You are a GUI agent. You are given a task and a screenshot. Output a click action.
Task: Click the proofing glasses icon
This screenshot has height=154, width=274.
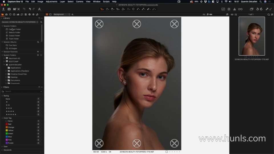240,9
